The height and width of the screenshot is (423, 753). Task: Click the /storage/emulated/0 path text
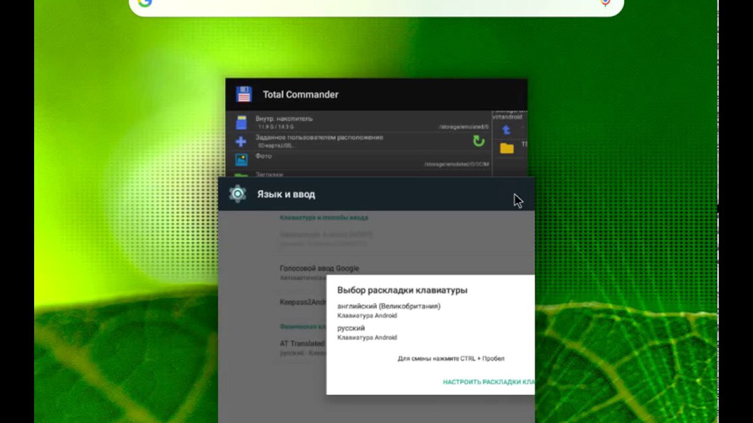pyautogui.click(x=464, y=127)
